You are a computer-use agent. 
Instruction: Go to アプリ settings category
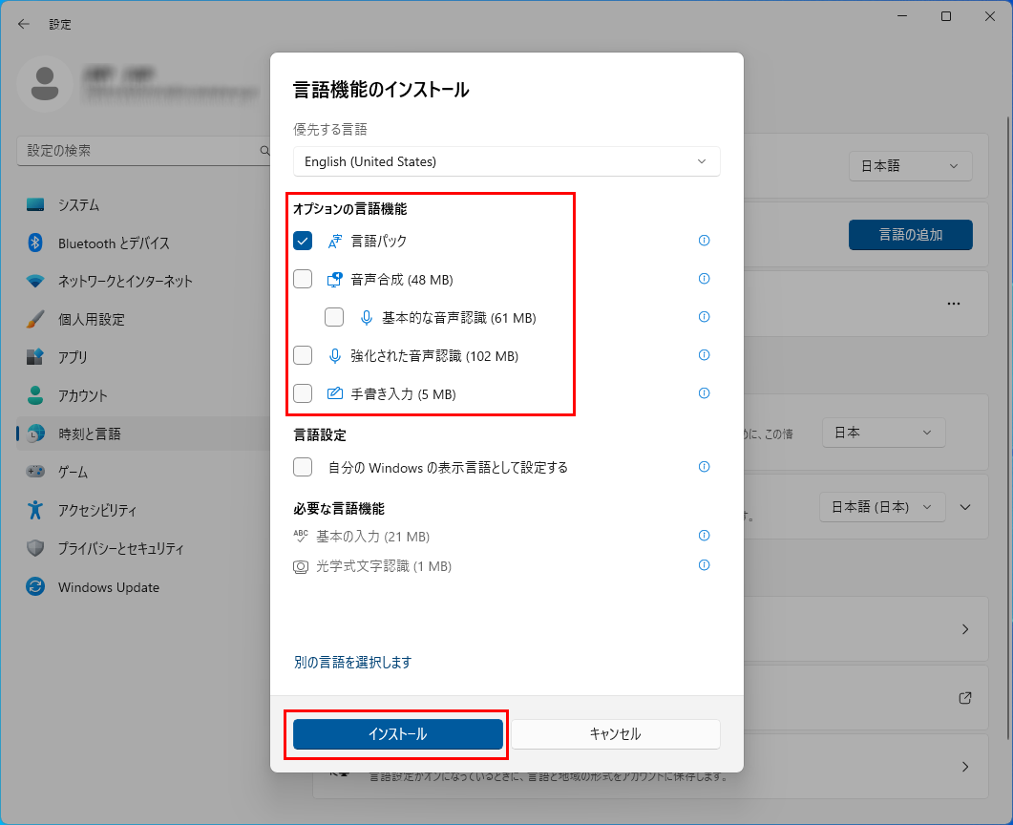coord(143,357)
